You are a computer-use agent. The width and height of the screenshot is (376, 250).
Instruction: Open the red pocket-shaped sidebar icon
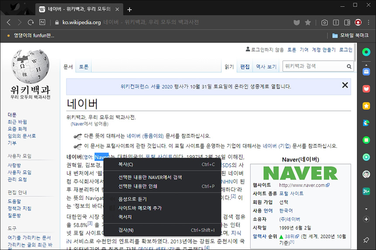pyautogui.click(x=366, y=89)
